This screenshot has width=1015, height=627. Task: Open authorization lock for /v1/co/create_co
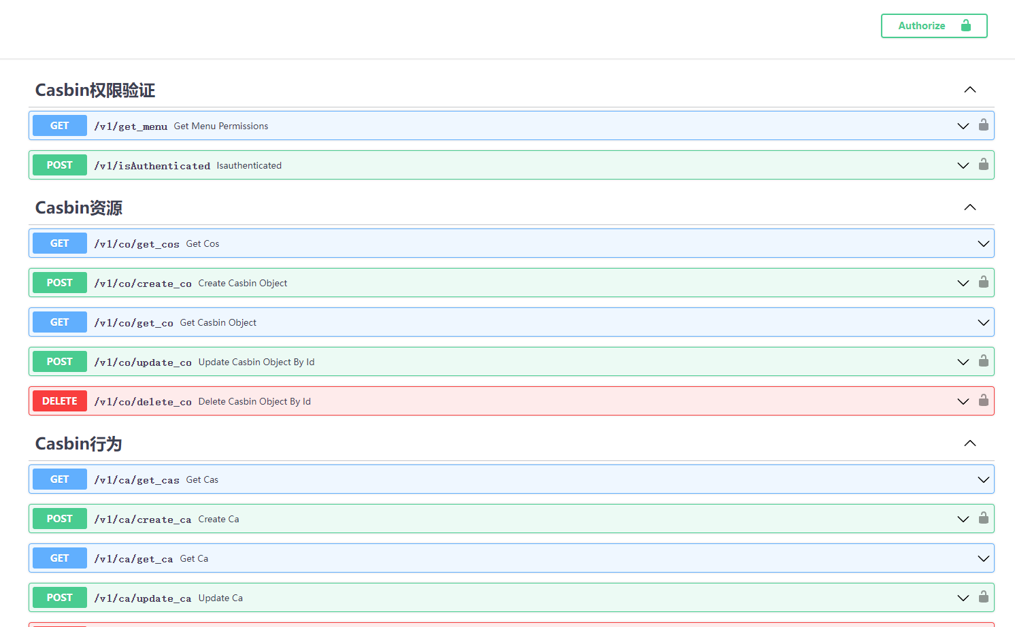[984, 282]
